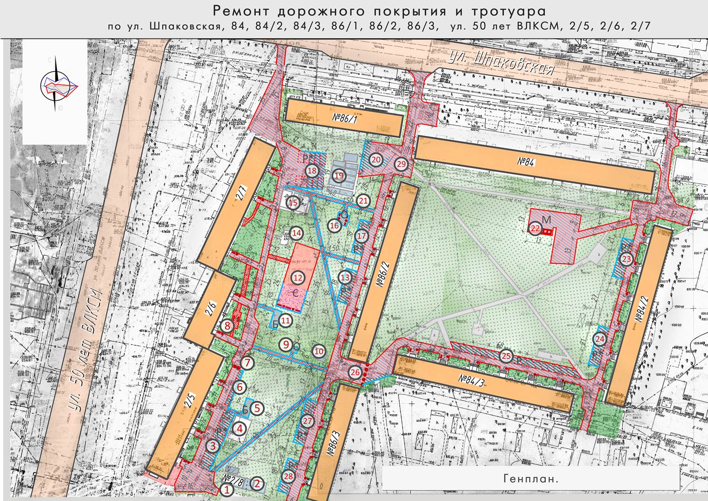Select circled marker 28 near building 86/3
This screenshot has width=708, height=501.
(289, 476)
